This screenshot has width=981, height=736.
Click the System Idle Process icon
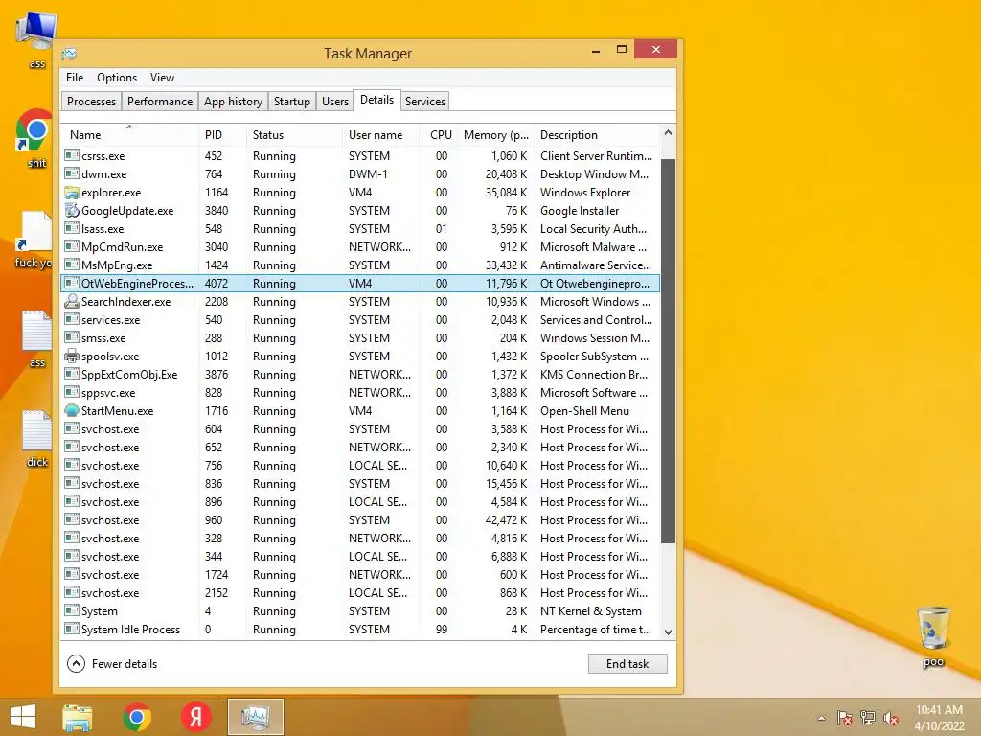click(x=72, y=629)
